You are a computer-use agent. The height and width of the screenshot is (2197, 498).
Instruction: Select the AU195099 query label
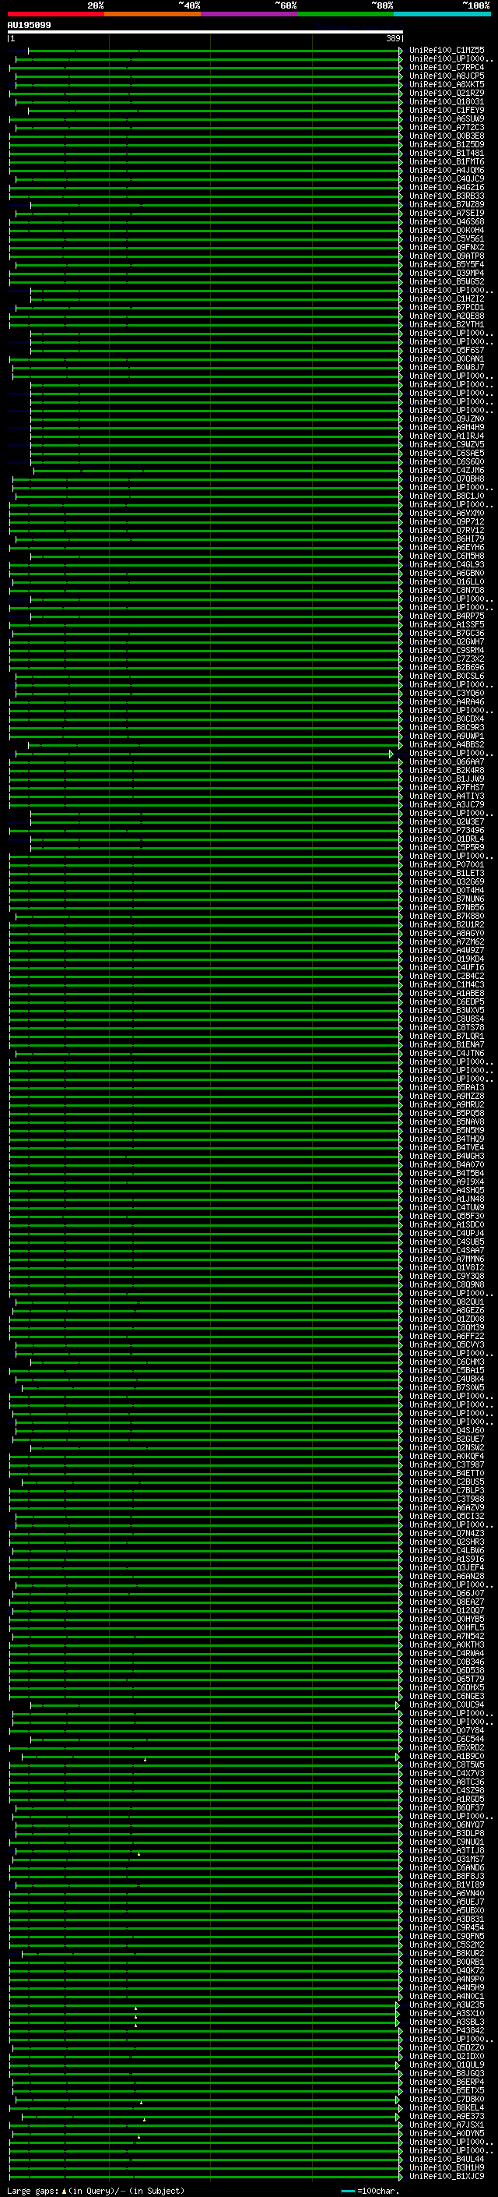click(x=29, y=26)
